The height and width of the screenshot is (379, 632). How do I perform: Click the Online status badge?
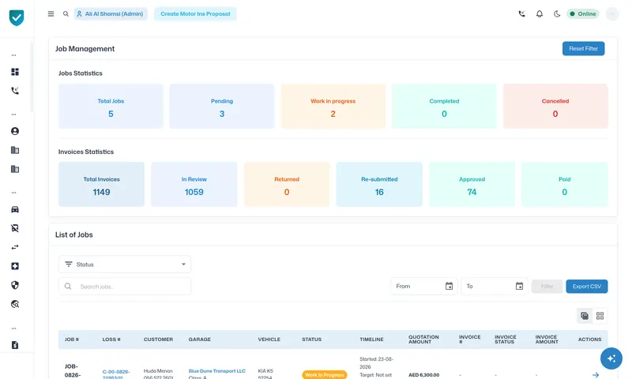pyautogui.click(x=583, y=13)
